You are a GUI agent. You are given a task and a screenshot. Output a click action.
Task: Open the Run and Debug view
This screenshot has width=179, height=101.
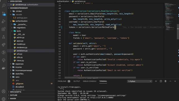tap(4, 21)
